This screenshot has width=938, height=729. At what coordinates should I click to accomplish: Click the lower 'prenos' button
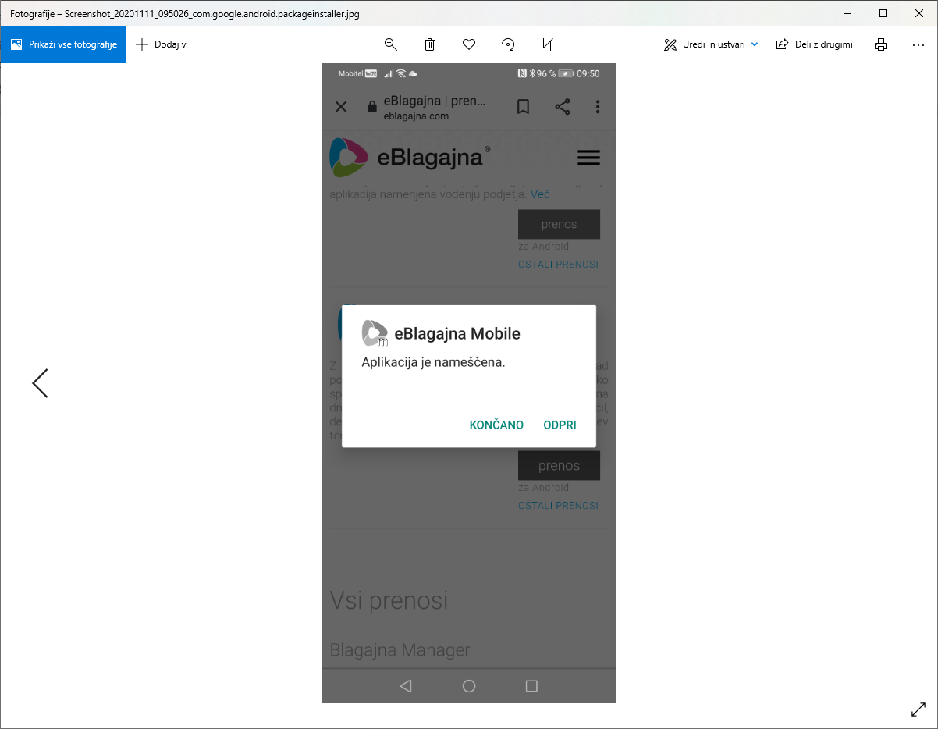click(x=559, y=466)
